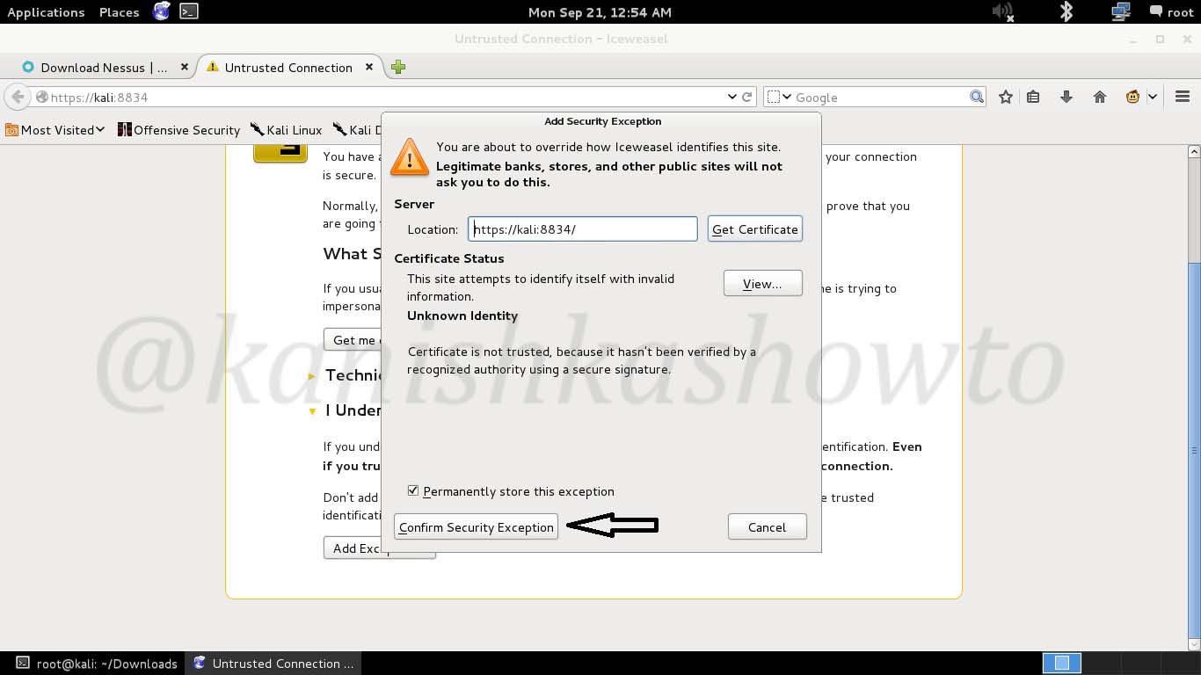This screenshot has height=675, width=1201.
Task: Close the Untrusted Connection tab
Action: coord(370,67)
